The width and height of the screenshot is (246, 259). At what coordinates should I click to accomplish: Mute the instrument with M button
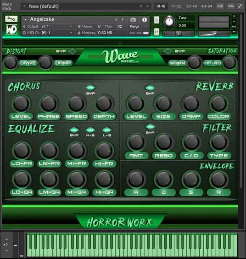point(157,32)
